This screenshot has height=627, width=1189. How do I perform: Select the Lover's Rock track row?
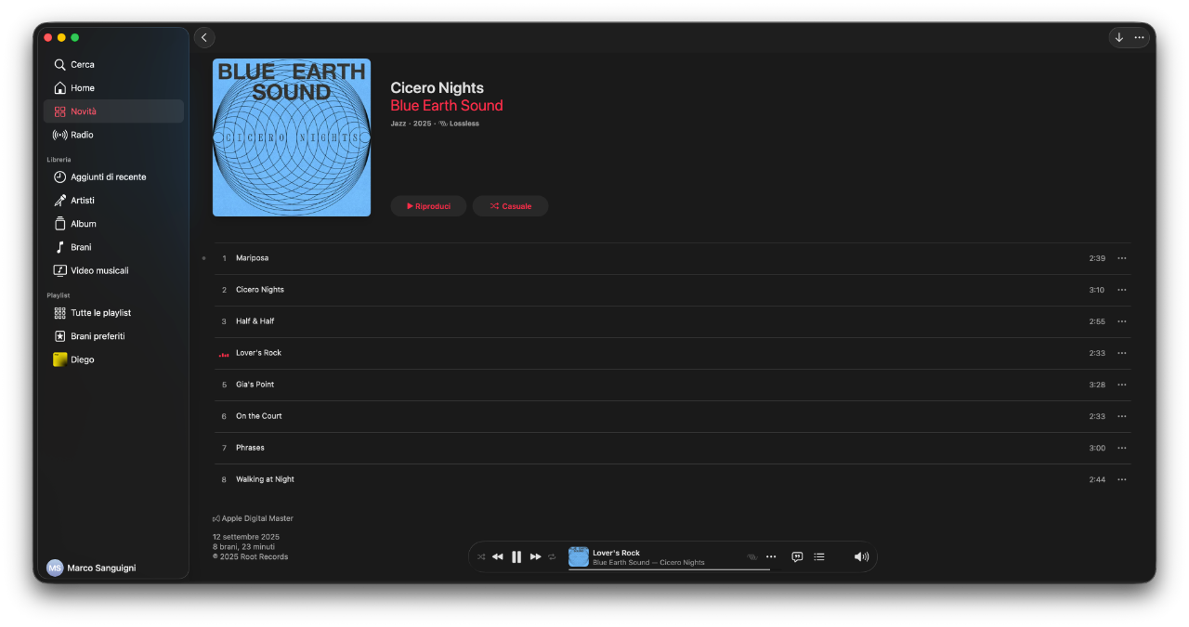[x=673, y=353]
